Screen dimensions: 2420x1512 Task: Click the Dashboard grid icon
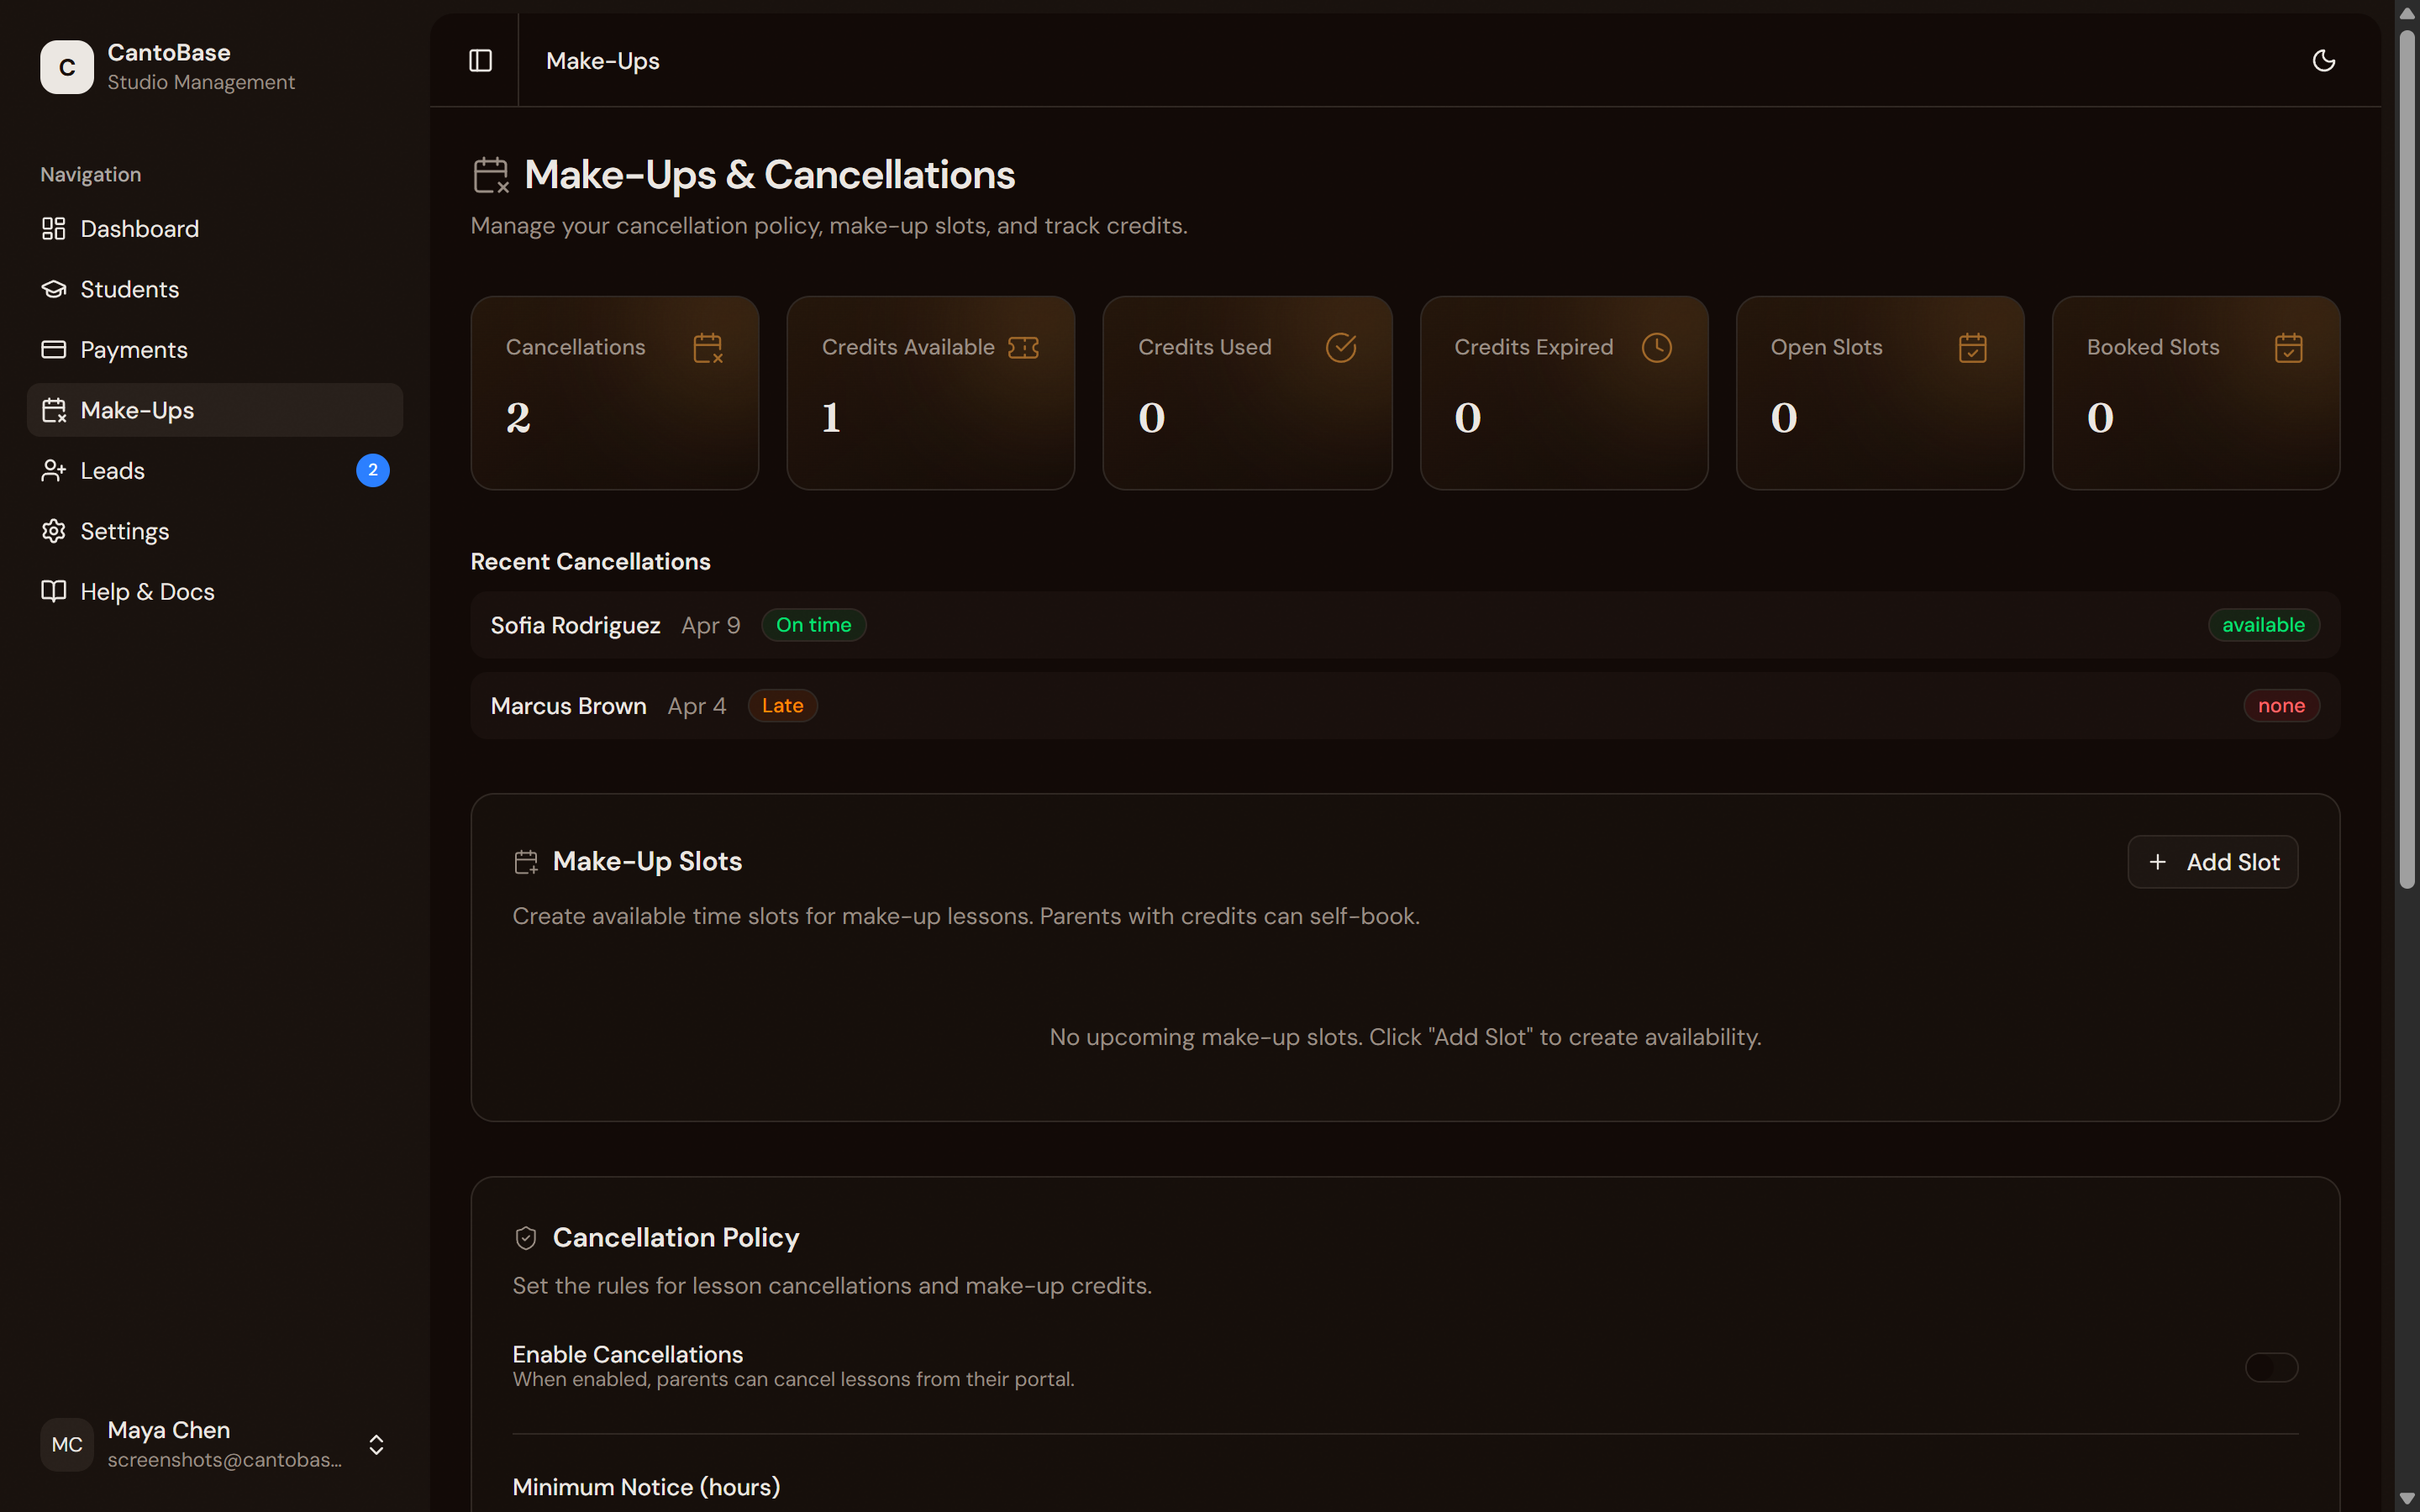[x=54, y=229]
